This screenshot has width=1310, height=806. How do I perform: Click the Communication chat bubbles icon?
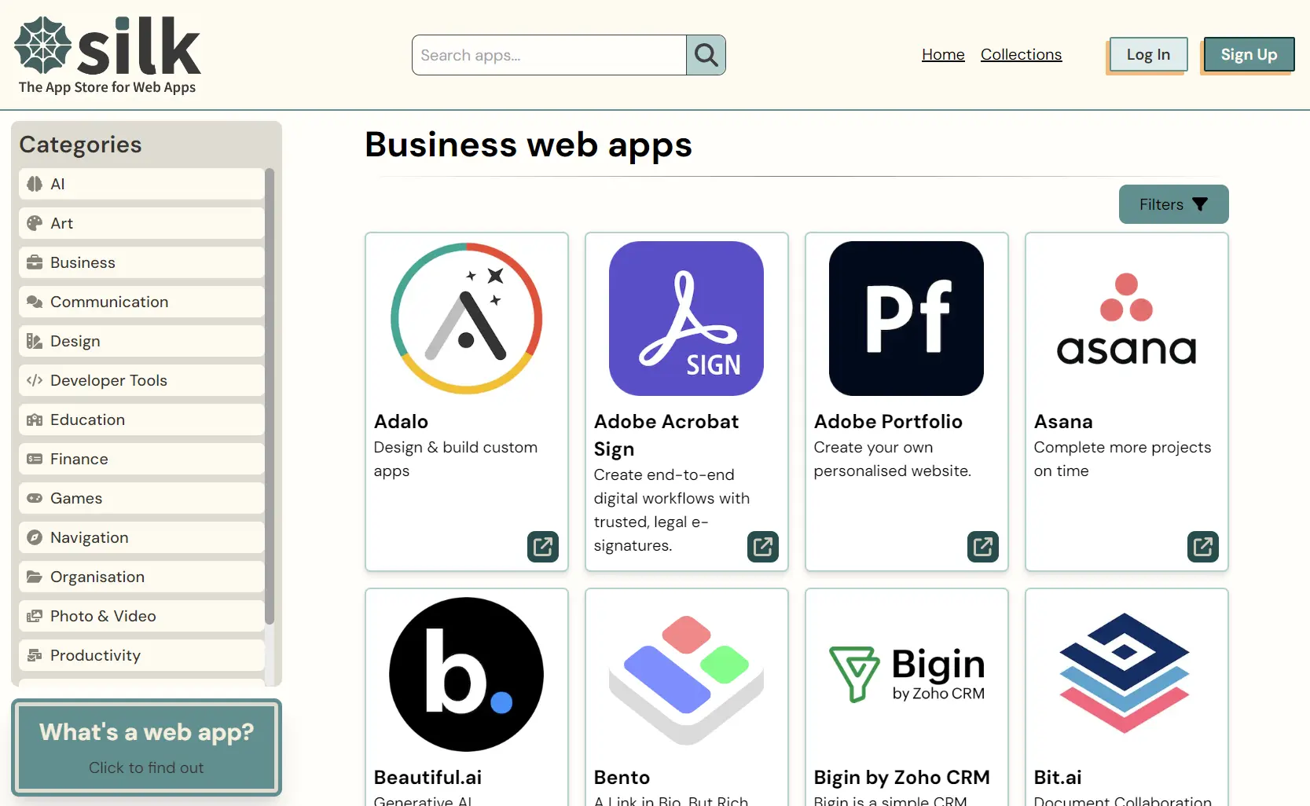pos(35,302)
